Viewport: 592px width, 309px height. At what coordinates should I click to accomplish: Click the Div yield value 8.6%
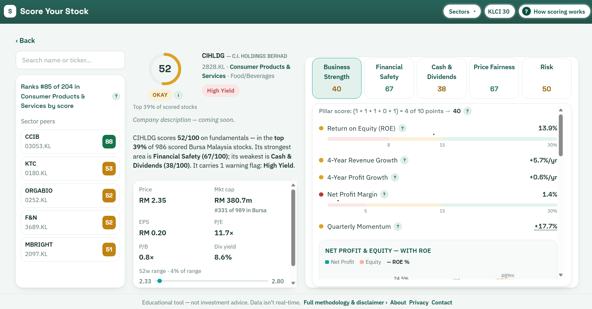pyautogui.click(x=223, y=257)
